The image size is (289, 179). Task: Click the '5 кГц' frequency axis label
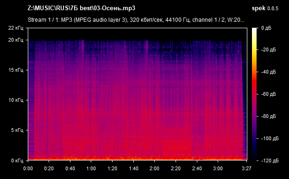(x=17, y=130)
